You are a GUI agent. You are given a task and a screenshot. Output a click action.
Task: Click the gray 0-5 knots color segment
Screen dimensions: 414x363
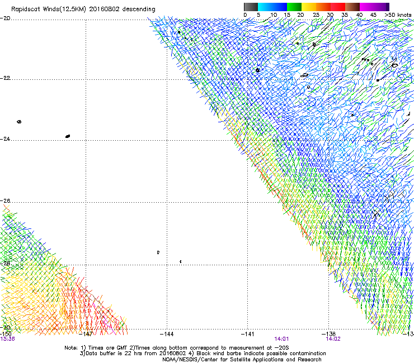[x=251, y=7]
